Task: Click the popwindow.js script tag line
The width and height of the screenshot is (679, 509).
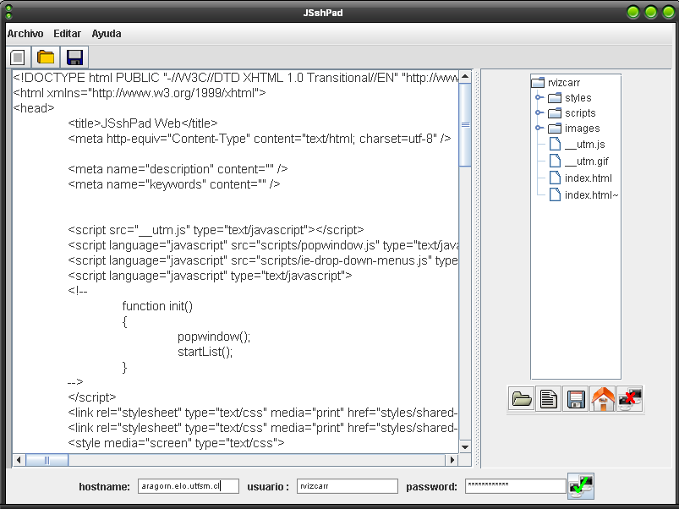Action: click(x=263, y=245)
